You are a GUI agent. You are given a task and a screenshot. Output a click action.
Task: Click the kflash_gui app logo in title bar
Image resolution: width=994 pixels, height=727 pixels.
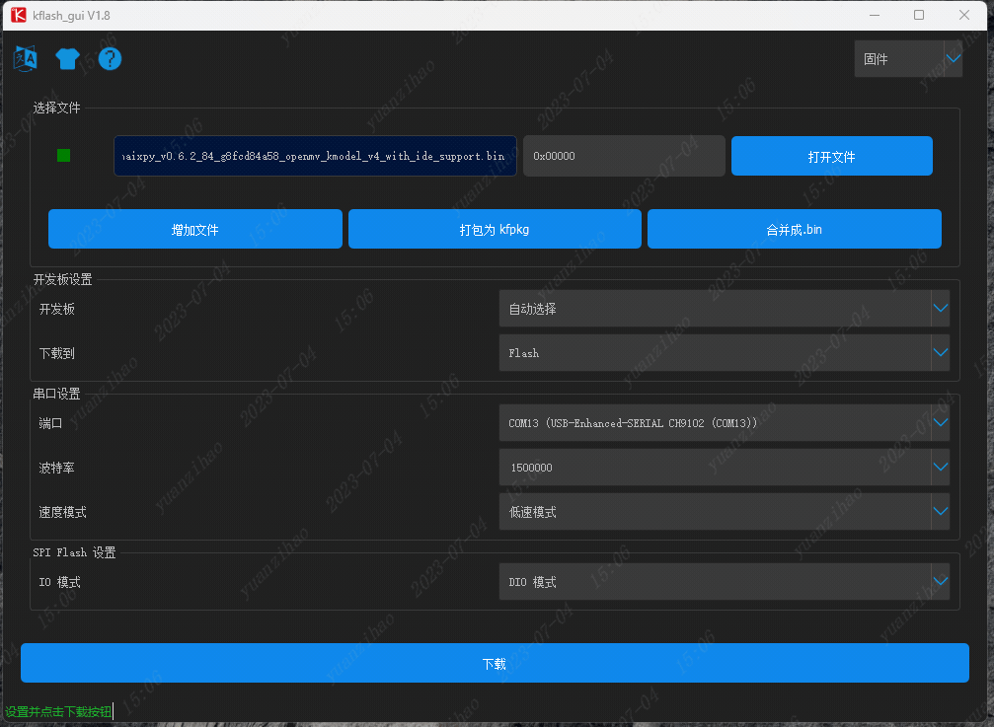tap(19, 15)
